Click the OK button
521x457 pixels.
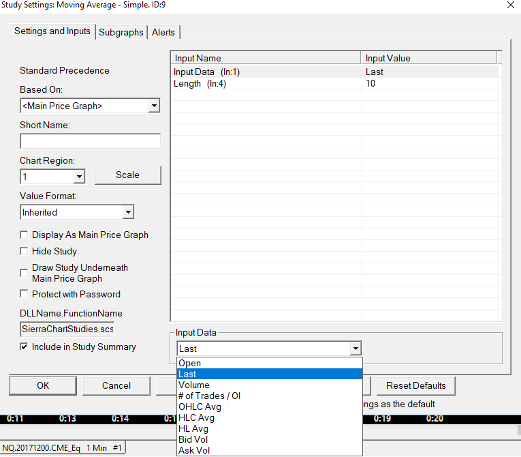tap(43, 386)
